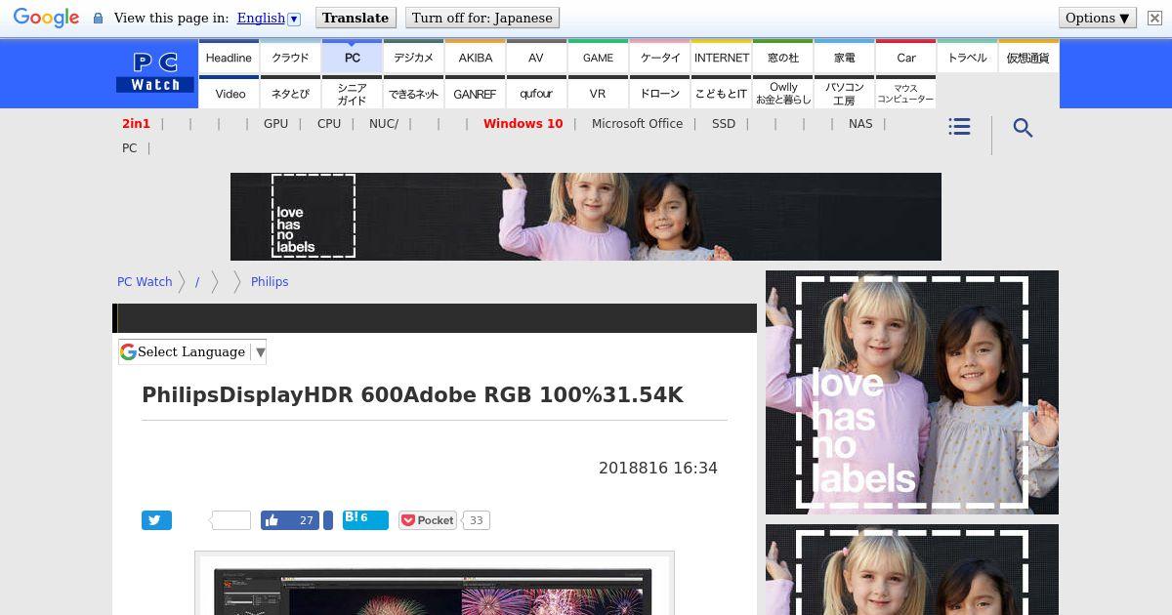Click the Microsoft Office topic link
The width and height of the screenshot is (1172, 615).
point(637,123)
